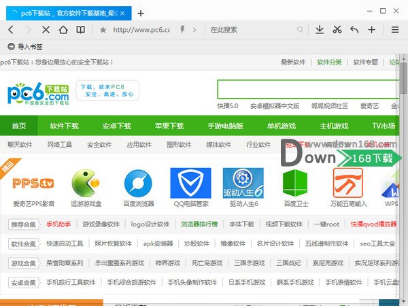The height and width of the screenshot is (306, 408).
Task: Click the toolbar plus icon
Action: [371, 30]
